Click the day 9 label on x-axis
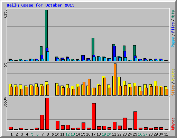177x138 pixels. point(53,134)
